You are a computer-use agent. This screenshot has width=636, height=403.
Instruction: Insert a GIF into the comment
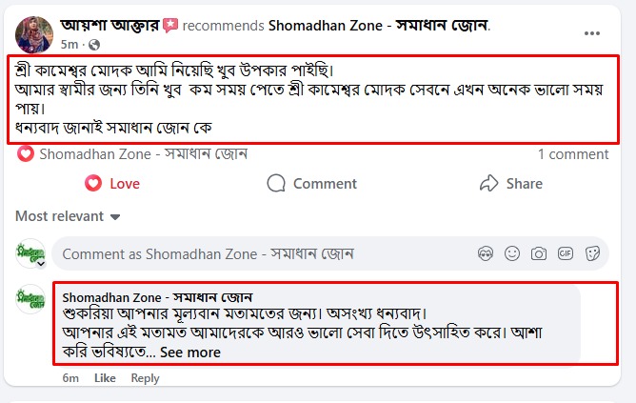(566, 253)
